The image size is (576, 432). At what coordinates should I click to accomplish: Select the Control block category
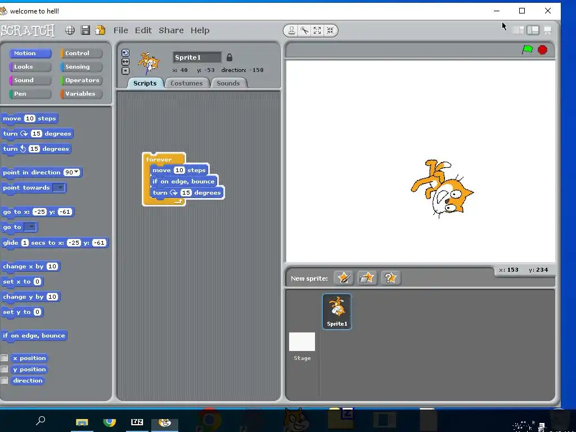click(82, 53)
